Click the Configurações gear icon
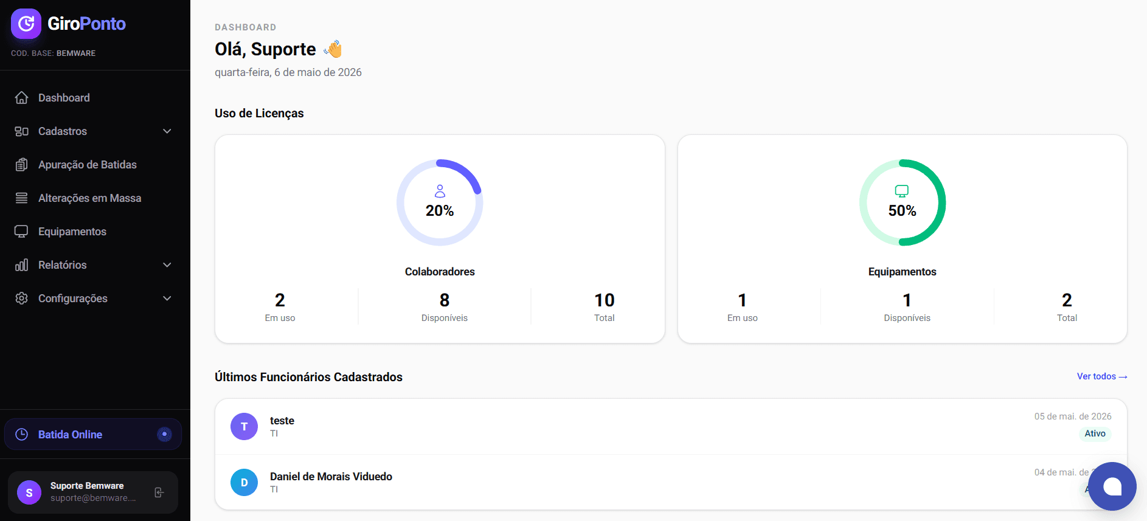The width and height of the screenshot is (1147, 521). coord(21,298)
